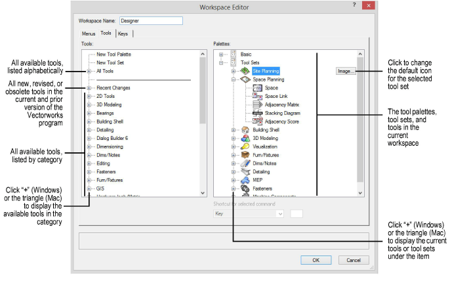Screen dimensions: 450x287
Task: Select the Editing category label
Action: pyautogui.click(x=103, y=163)
